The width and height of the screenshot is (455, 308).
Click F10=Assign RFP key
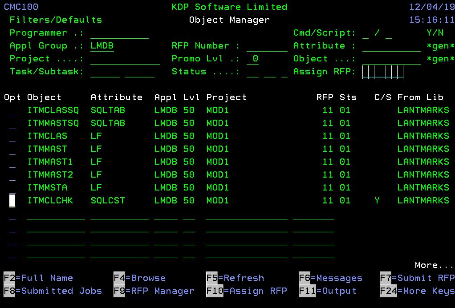click(x=246, y=291)
